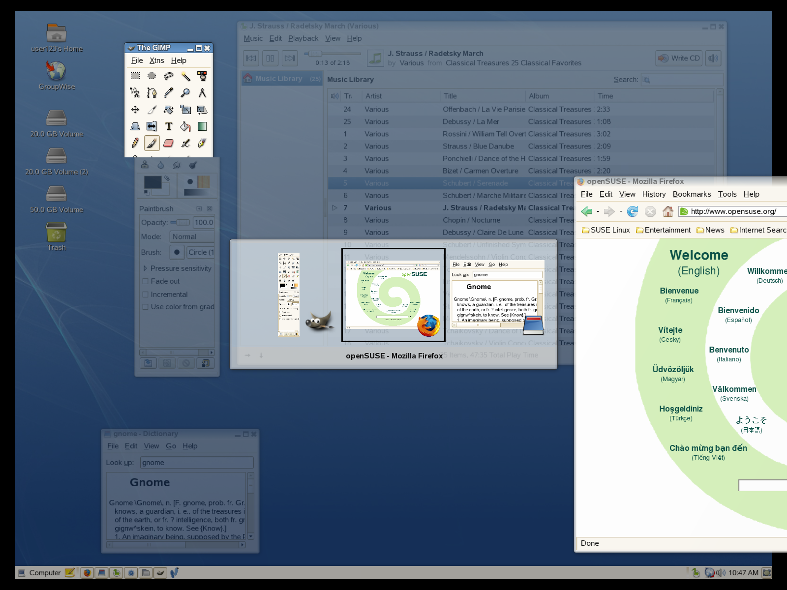Screen dimensions: 787x590
Task: Open the Xtns menu in GIMP
Action: point(157,60)
